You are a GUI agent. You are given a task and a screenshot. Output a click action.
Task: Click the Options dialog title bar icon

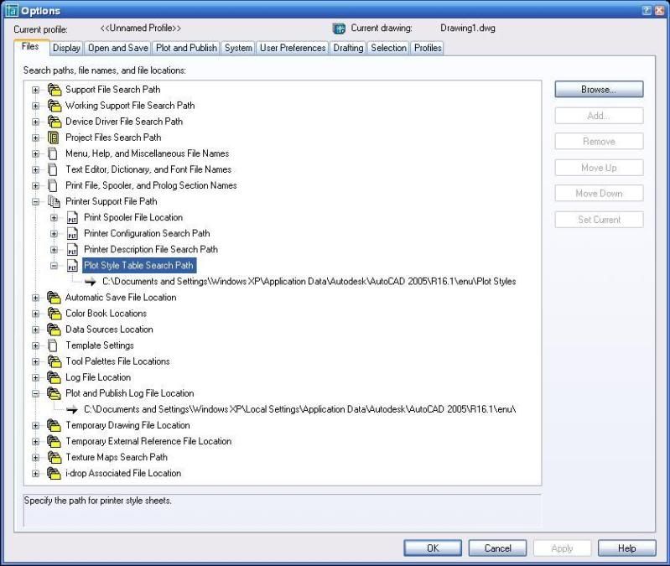(x=12, y=11)
